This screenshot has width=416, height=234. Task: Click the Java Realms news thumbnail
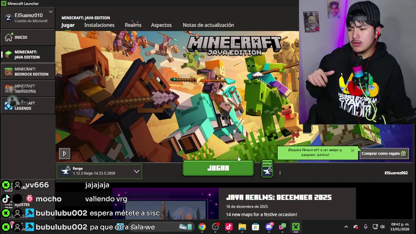[x=165, y=204]
